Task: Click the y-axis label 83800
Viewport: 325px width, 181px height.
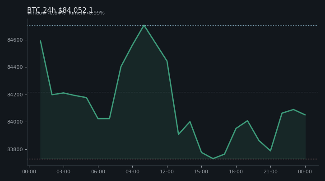Action: click(x=15, y=149)
